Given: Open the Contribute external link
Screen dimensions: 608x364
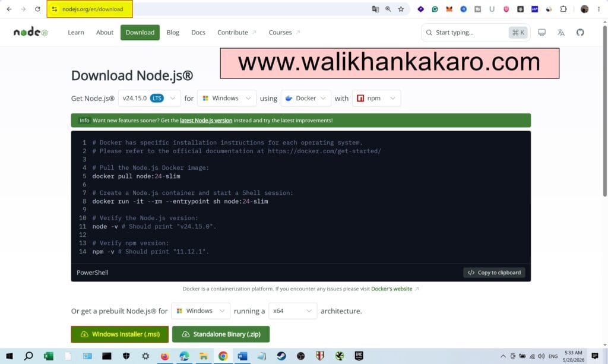Looking at the screenshot, I should (x=236, y=33).
